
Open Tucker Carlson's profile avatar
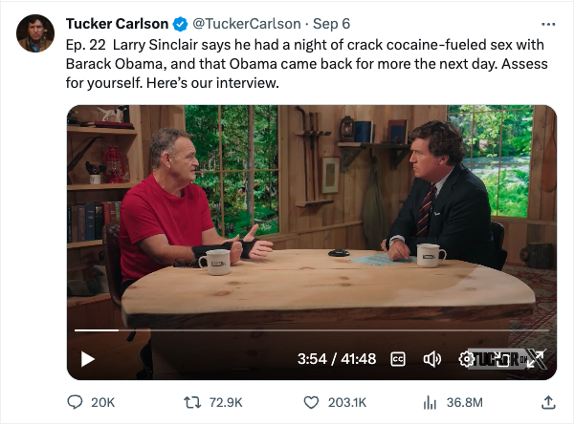[35, 33]
